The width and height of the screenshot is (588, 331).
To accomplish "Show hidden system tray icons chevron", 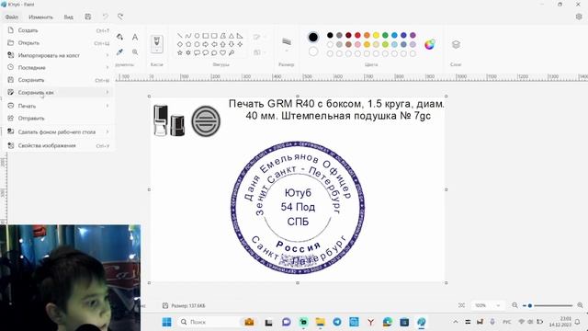I will [456, 322].
